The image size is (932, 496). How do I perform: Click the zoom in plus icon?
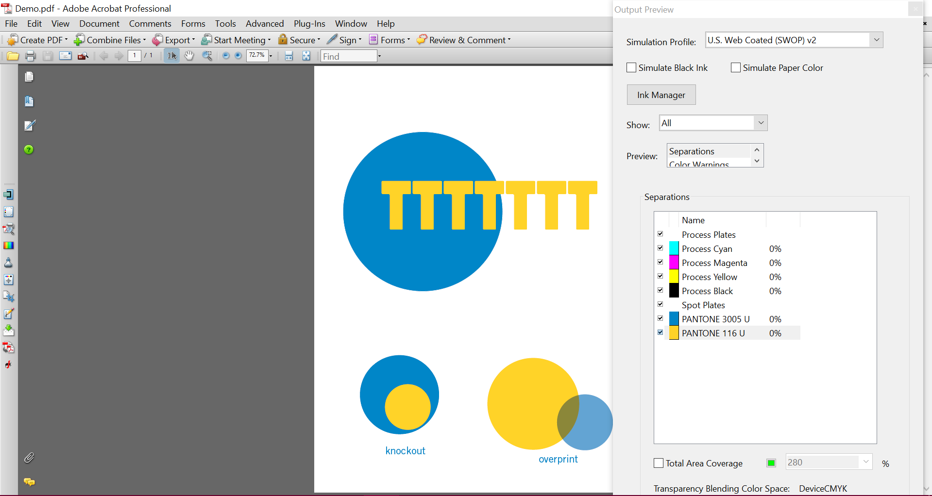[x=238, y=56]
